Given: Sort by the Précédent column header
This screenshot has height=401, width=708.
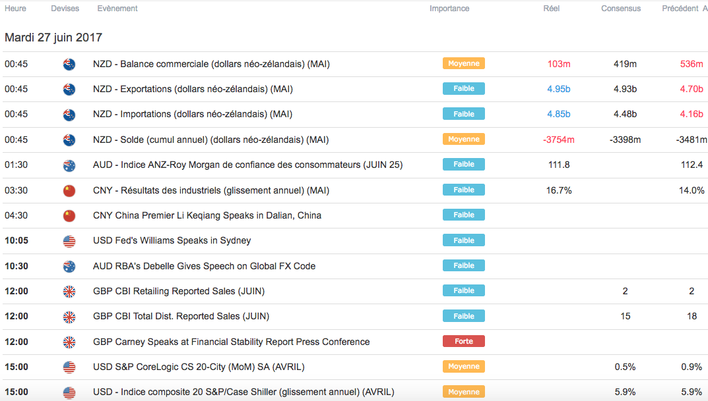Looking at the screenshot, I should pos(680,9).
